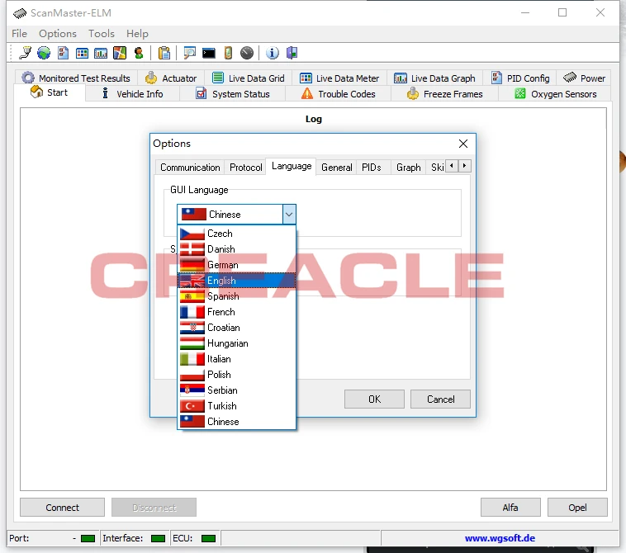Click the colored grid toolbar icon
The image size is (626, 553).
[x=82, y=53]
